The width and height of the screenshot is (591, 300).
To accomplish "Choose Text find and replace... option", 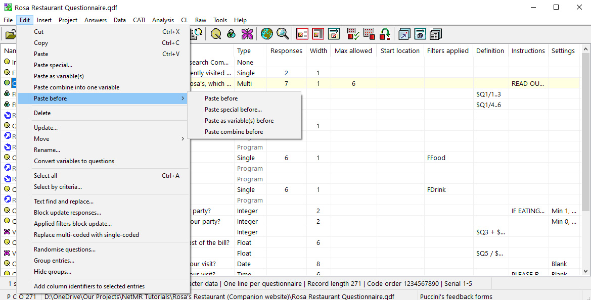I will [63, 202].
